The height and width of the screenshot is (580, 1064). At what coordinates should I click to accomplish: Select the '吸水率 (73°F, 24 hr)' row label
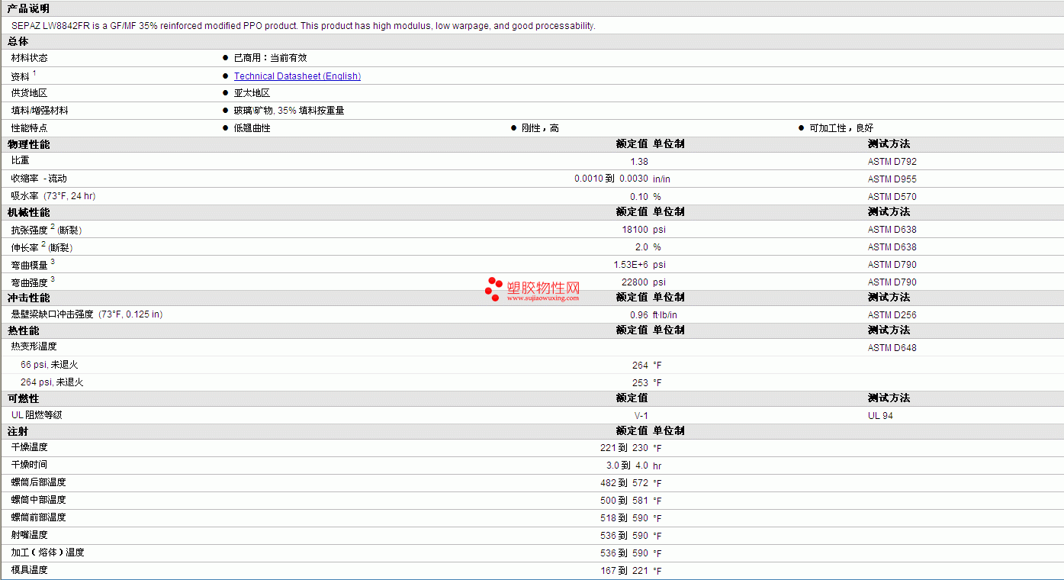click(x=53, y=196)
